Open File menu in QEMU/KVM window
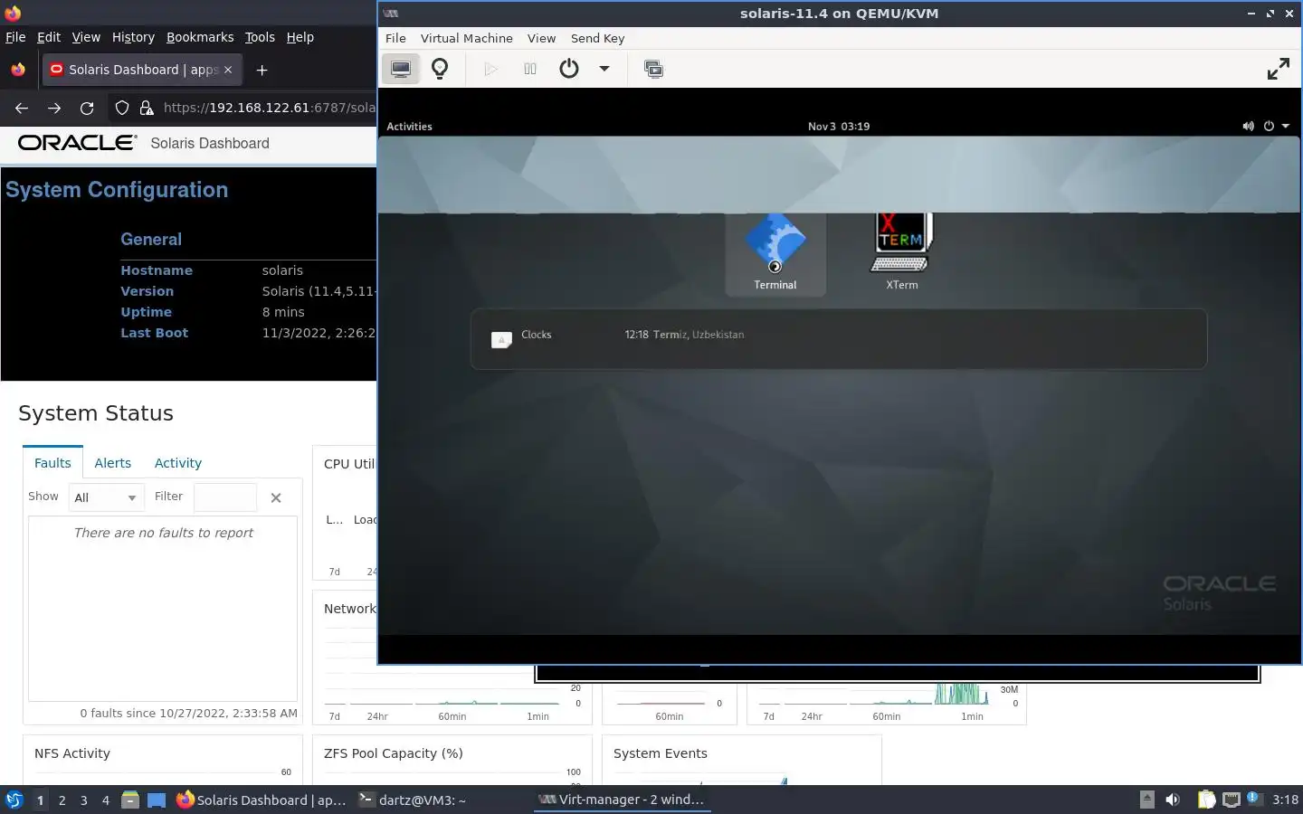Viewport: 1303px width, 814px height. point(395,38)
